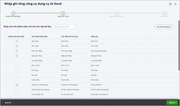Toggle the Lý do ghi tăng checkbox
Viewport: 180px width, 106px height.
17,60
